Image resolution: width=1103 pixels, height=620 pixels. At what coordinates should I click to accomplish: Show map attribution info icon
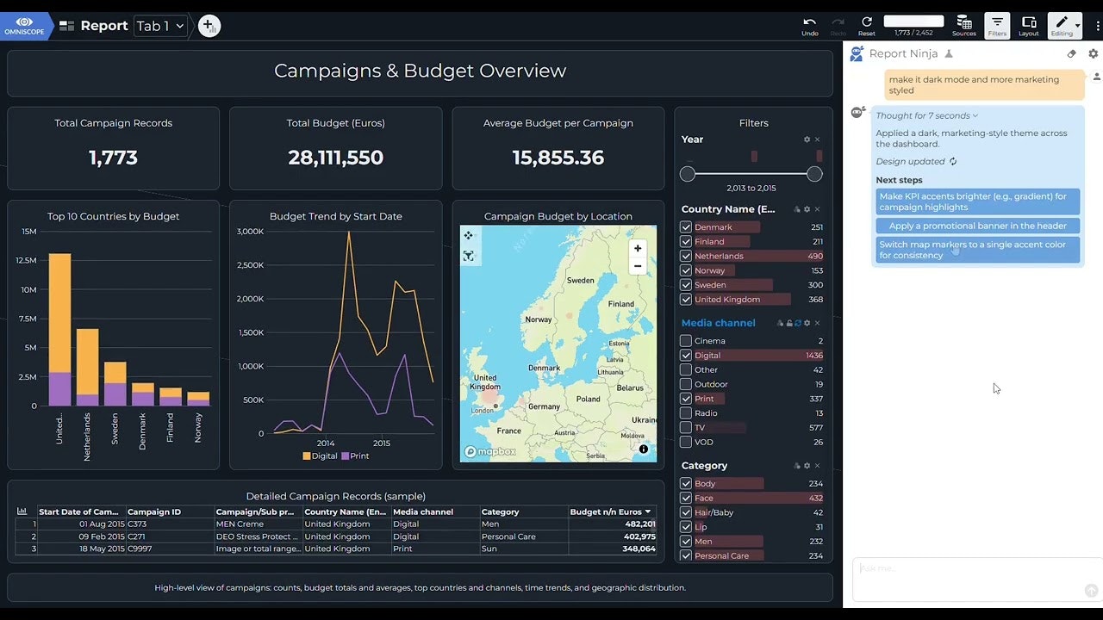point(644,449)
